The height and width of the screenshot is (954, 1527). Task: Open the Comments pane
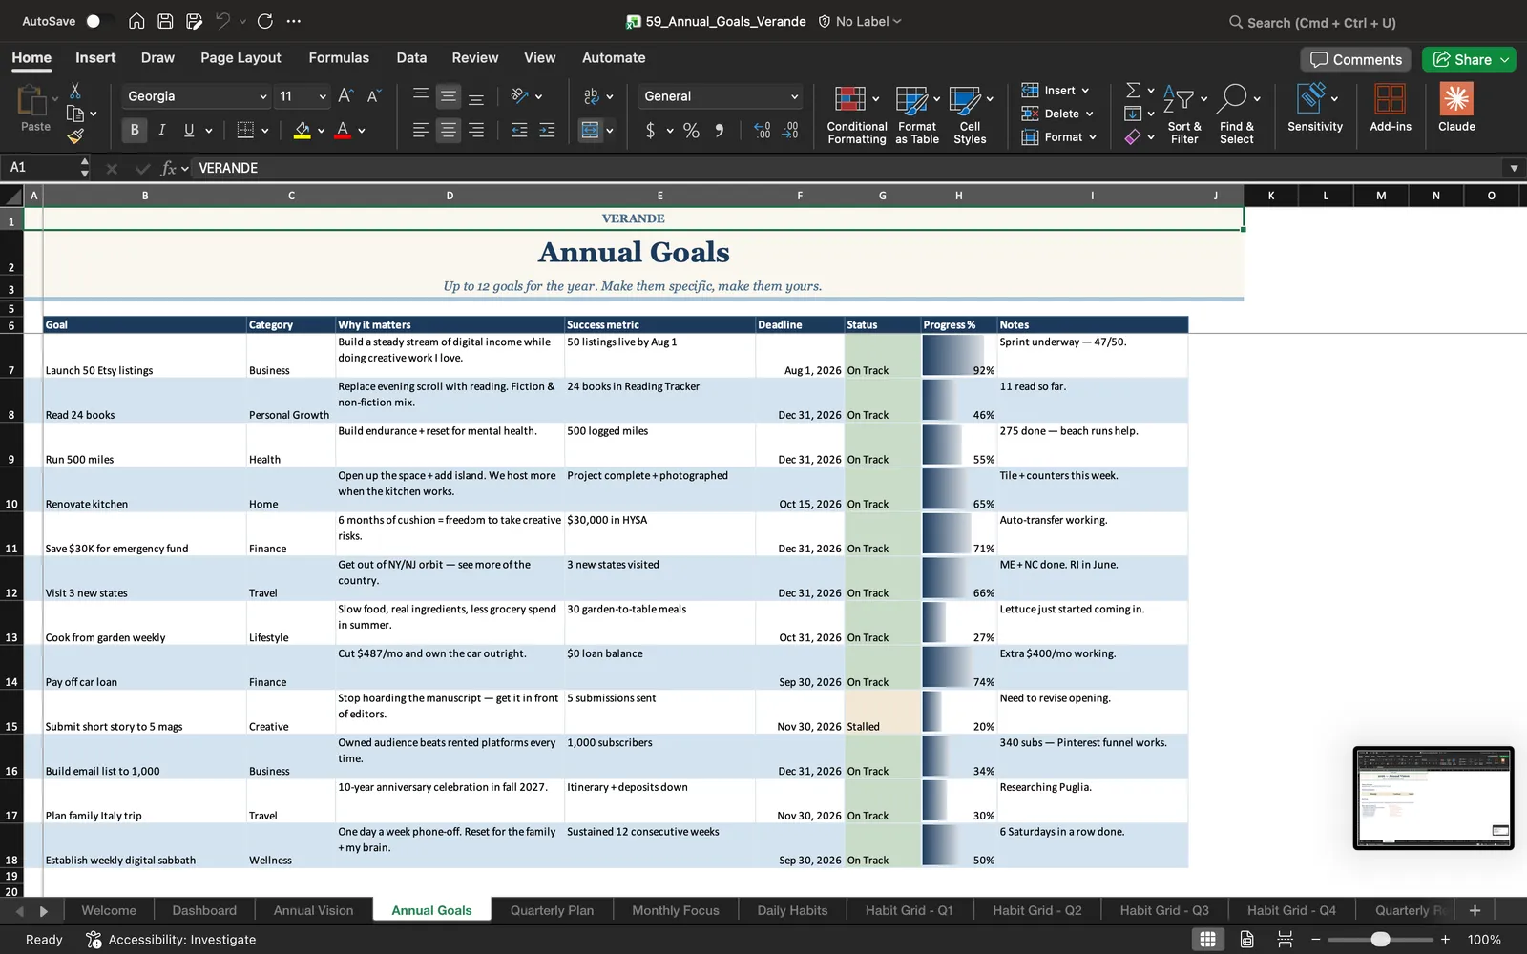pos(1356,59)
